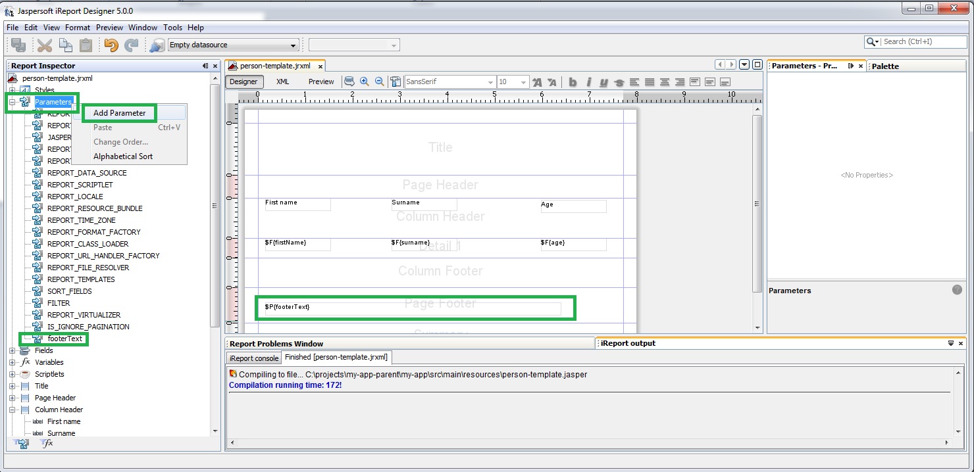Click the Redo arrow icon
Screen dimensions: 974x472
pyautogui.click(x=131, y=45)
